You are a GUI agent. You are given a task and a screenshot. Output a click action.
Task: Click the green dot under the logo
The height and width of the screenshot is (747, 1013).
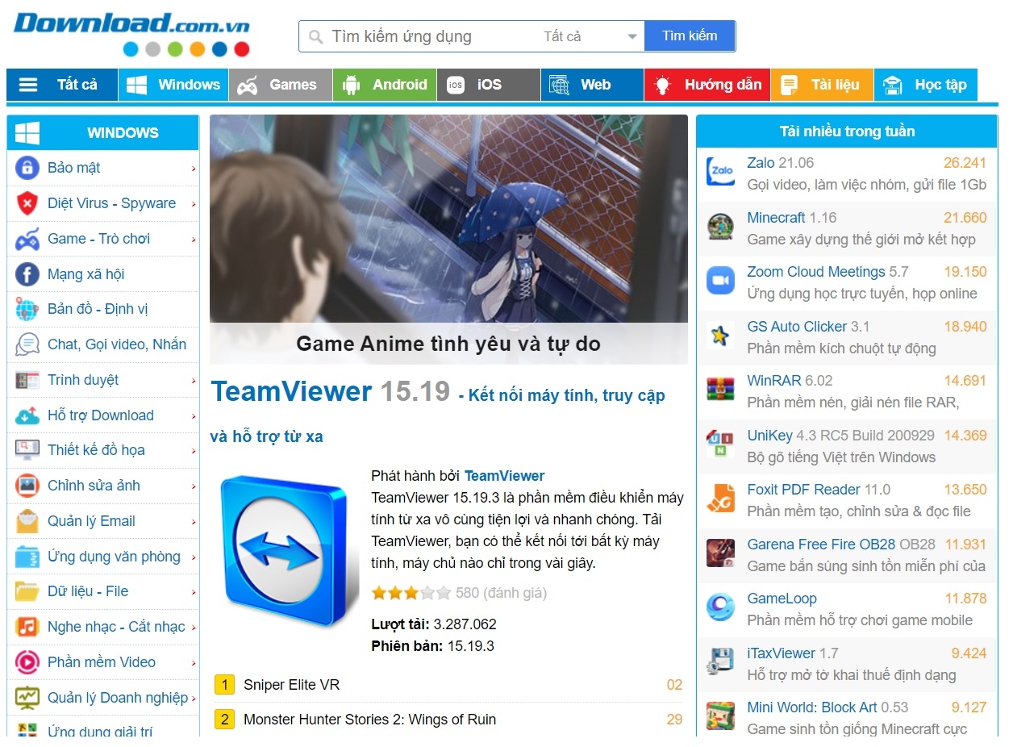point(175,50)
